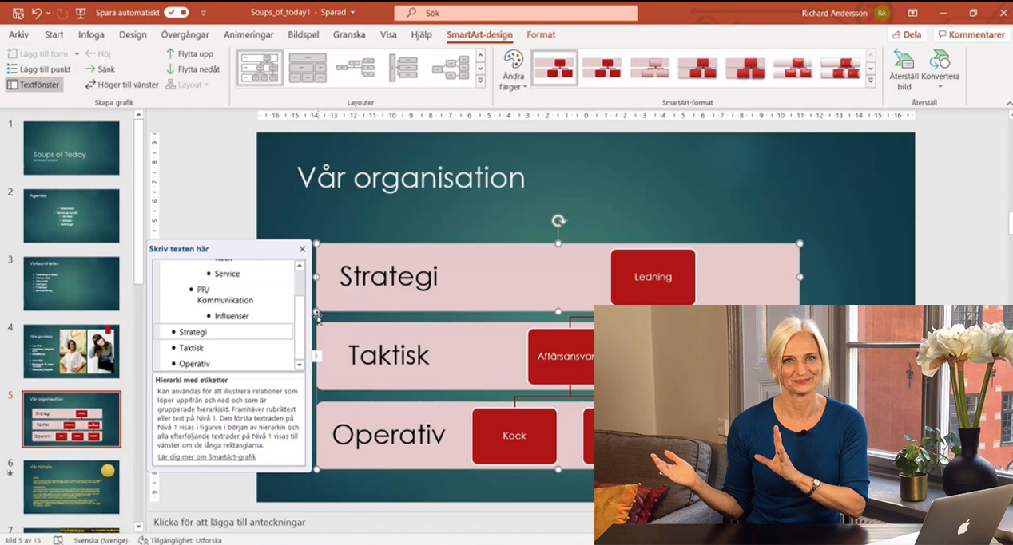
Task: Select slide 6 thumbnail
Action: [71, 487]
